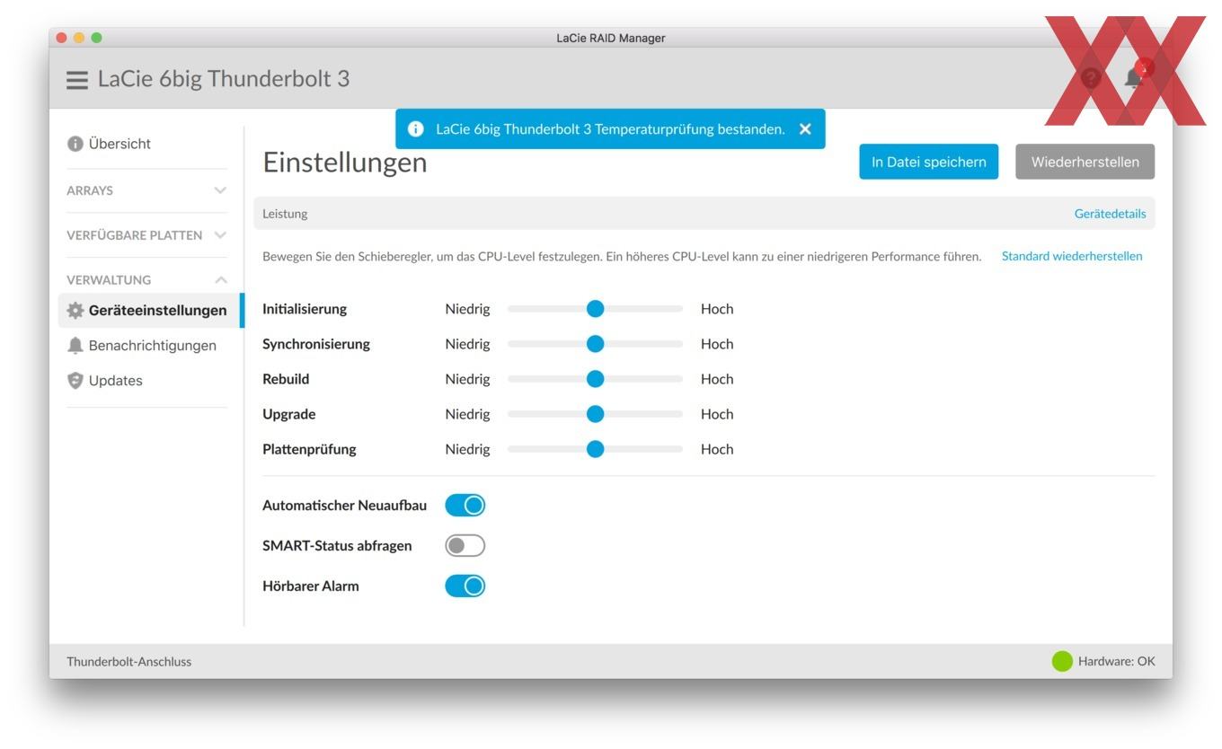Open the hamburger menu beside LaCie 6big title
Viewport: 1222px width, 749px height.
click(x=77, y=79)
